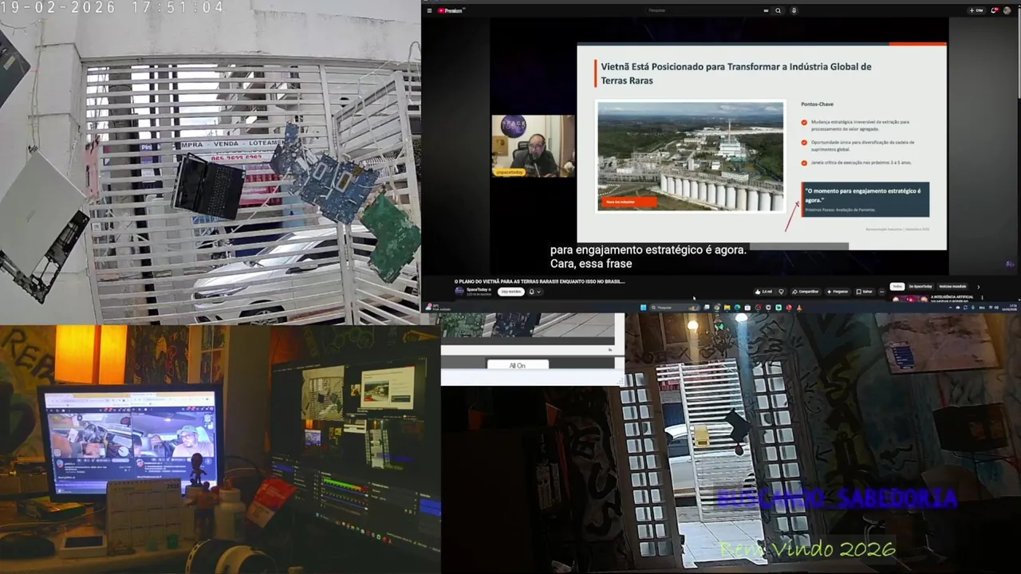
Task: Dislike the video with thumbs-down
Action: 782,292
